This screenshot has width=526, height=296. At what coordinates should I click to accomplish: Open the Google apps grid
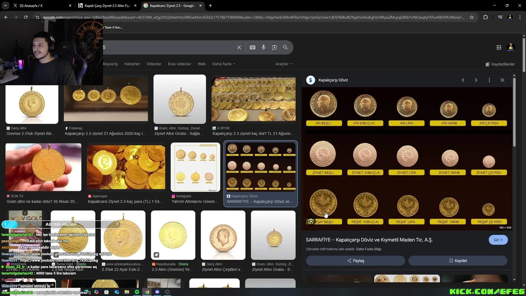click(499, 47)
